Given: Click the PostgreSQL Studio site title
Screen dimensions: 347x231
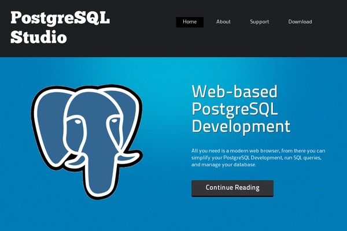Looking at the screenshot, I should [60, 27].
